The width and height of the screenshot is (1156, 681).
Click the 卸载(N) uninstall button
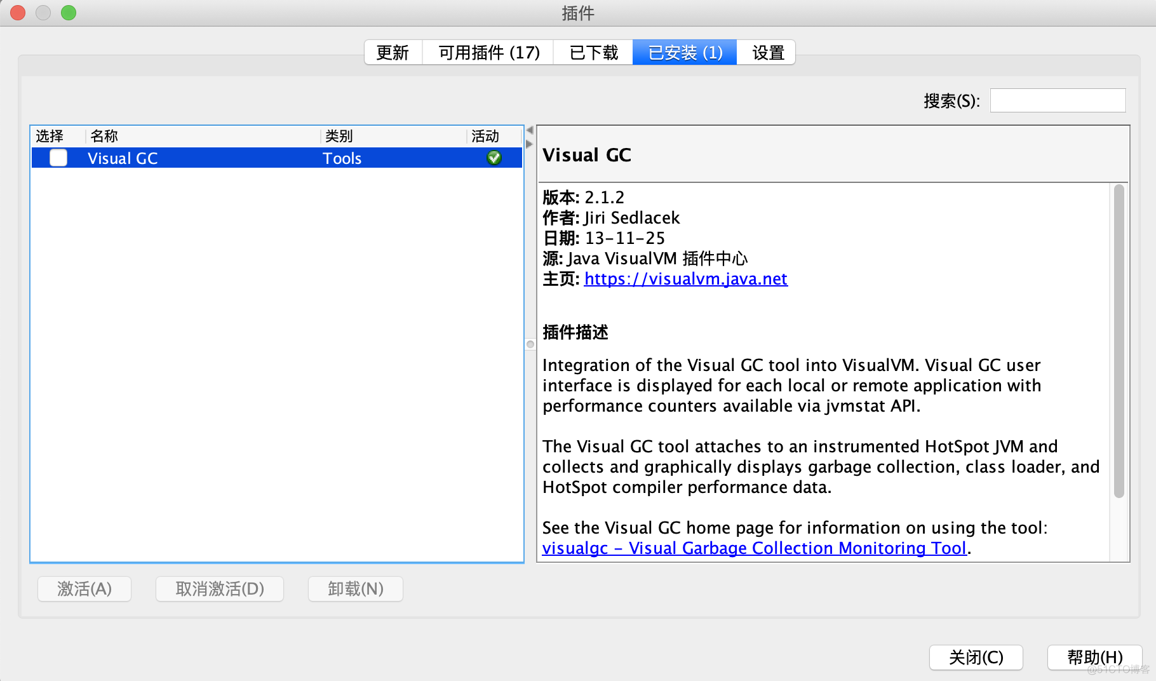coord(356,589)
